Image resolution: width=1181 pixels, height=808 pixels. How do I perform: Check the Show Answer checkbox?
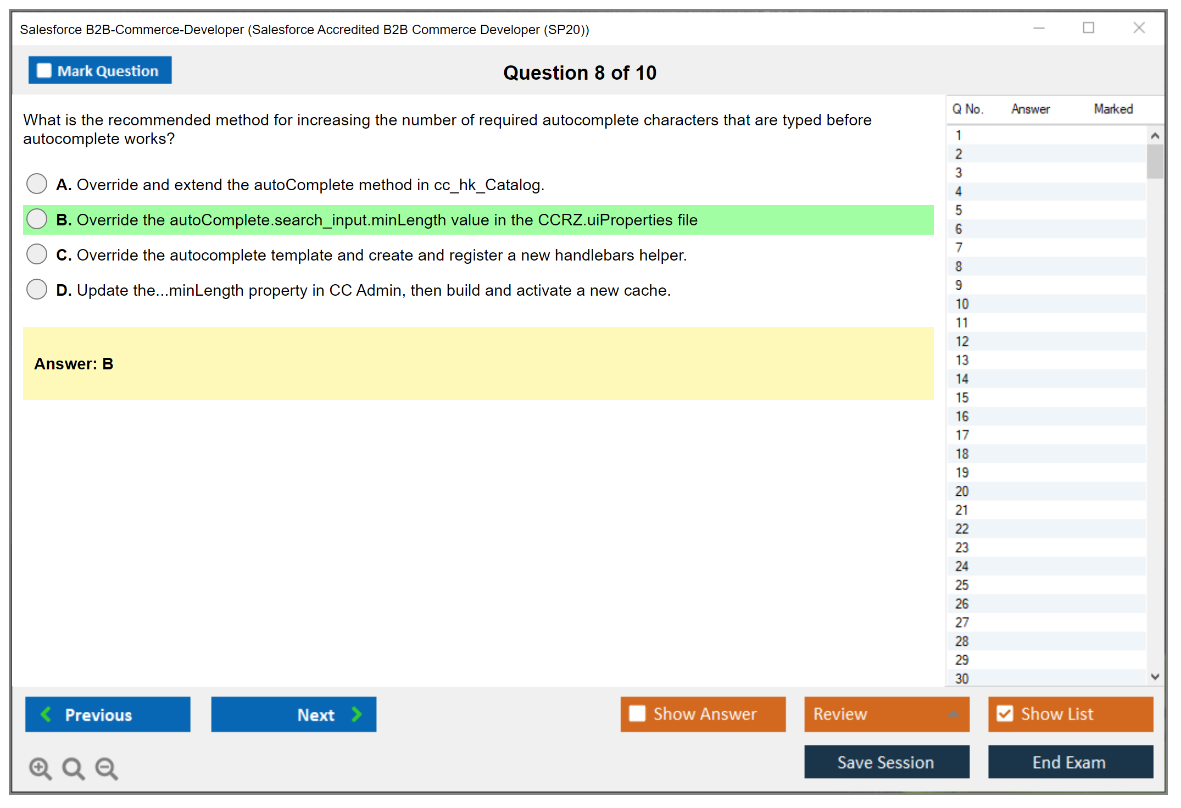pyautogui.click(x=637, y=713)
